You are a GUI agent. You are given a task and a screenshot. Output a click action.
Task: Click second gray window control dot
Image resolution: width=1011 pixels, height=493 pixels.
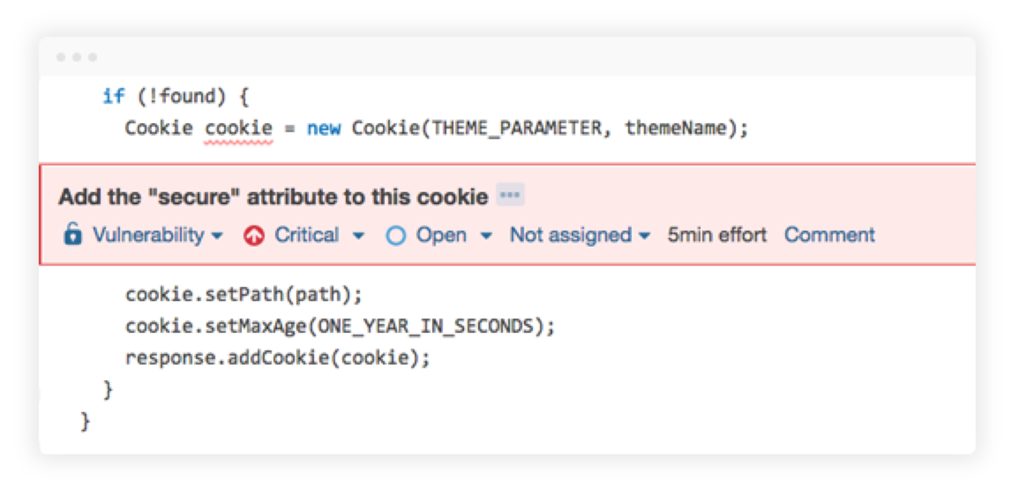coord(77,57)
